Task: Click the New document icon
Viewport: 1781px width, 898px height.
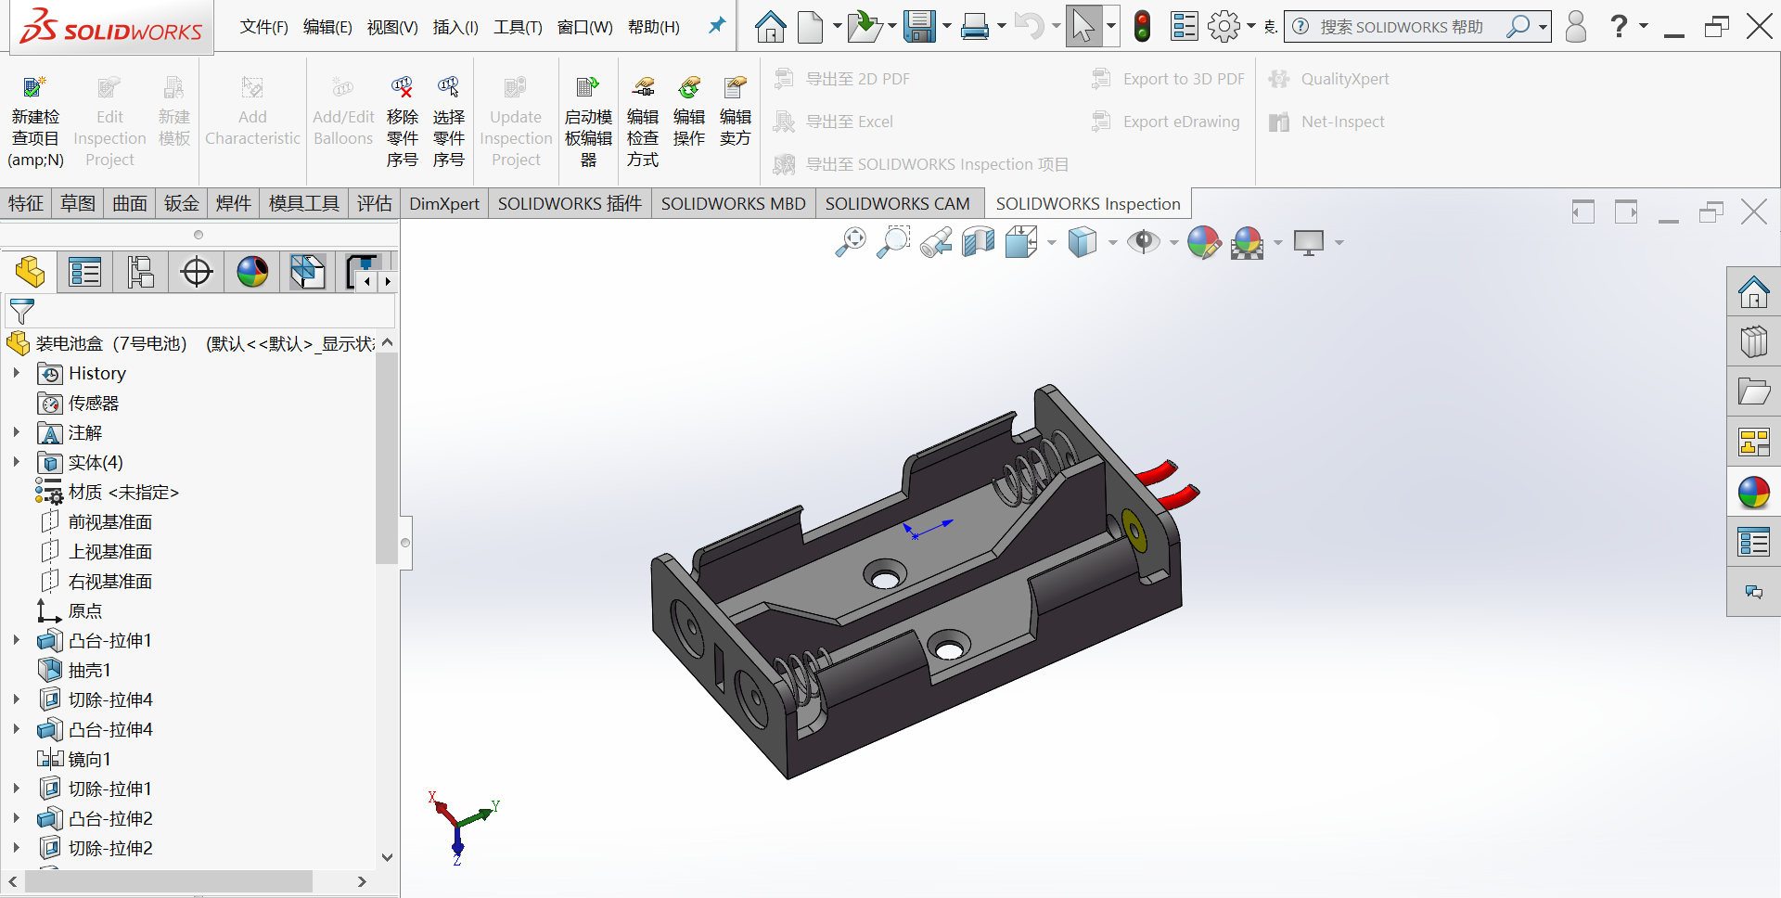Action: 810,27
